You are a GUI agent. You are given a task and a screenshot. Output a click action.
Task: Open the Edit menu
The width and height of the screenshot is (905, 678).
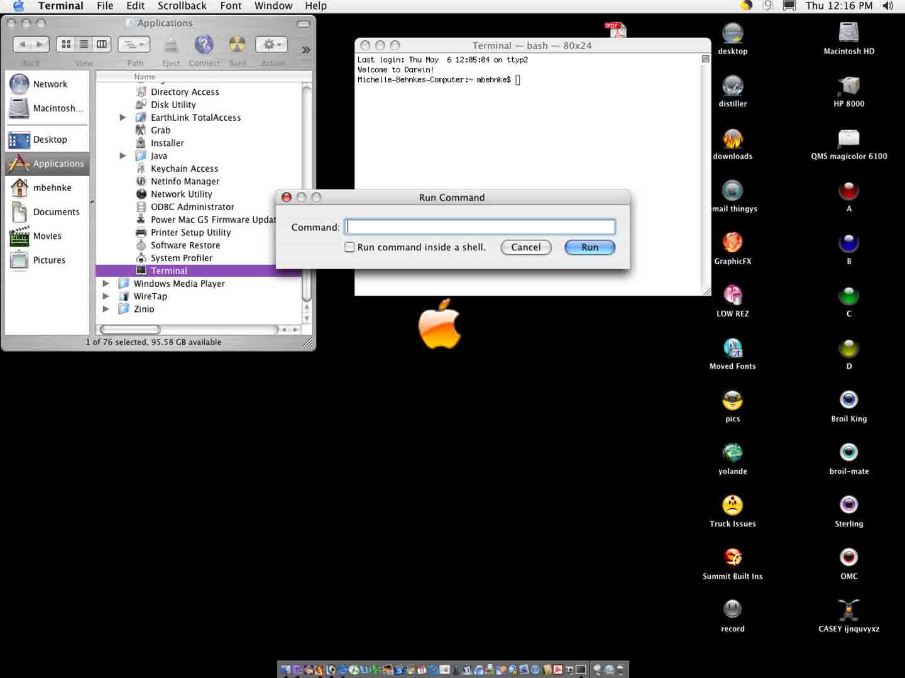[136, 6]
